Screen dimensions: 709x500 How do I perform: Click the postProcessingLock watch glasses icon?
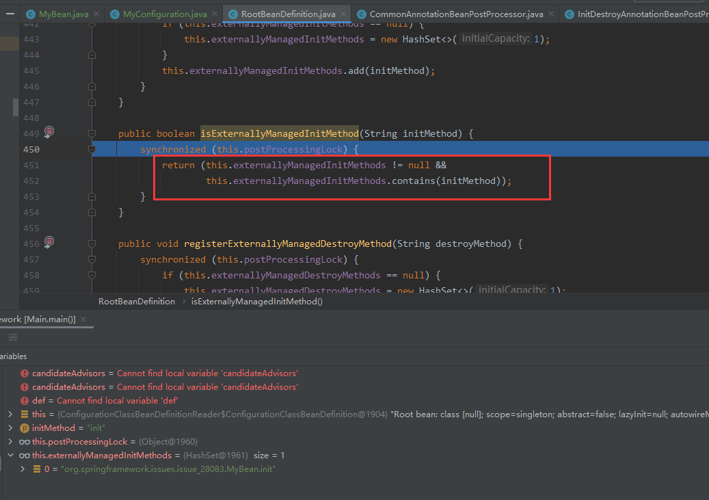point(25,442)
